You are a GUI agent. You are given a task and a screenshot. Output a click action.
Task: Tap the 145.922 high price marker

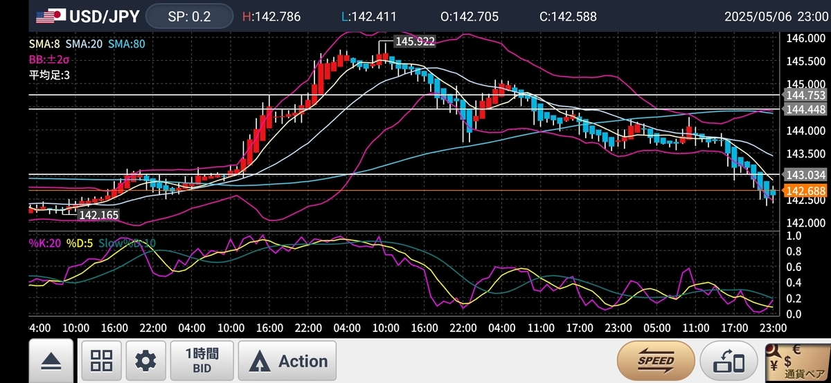click(x=415, y=41)
